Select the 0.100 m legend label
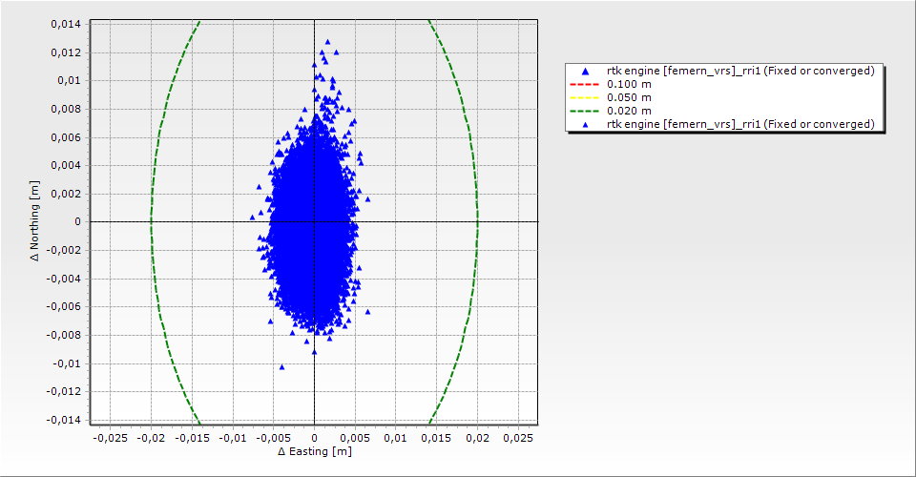 tap(629, 85)
